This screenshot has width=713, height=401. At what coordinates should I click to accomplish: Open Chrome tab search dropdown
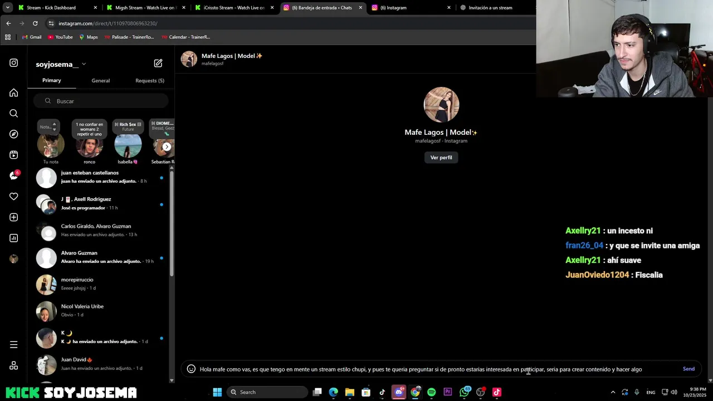[8, 8]
